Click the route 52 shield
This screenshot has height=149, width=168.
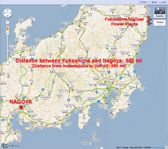point(68,100)
